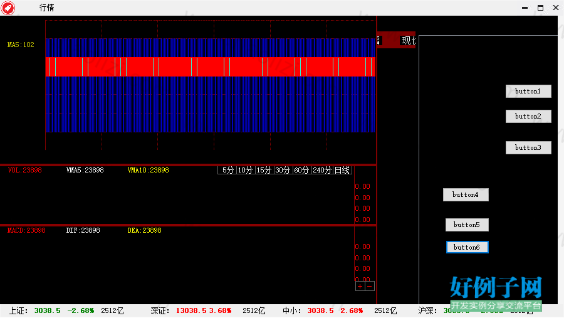Screen dimensions: 564x318
Task: Click button2
Action: point(528,116)
